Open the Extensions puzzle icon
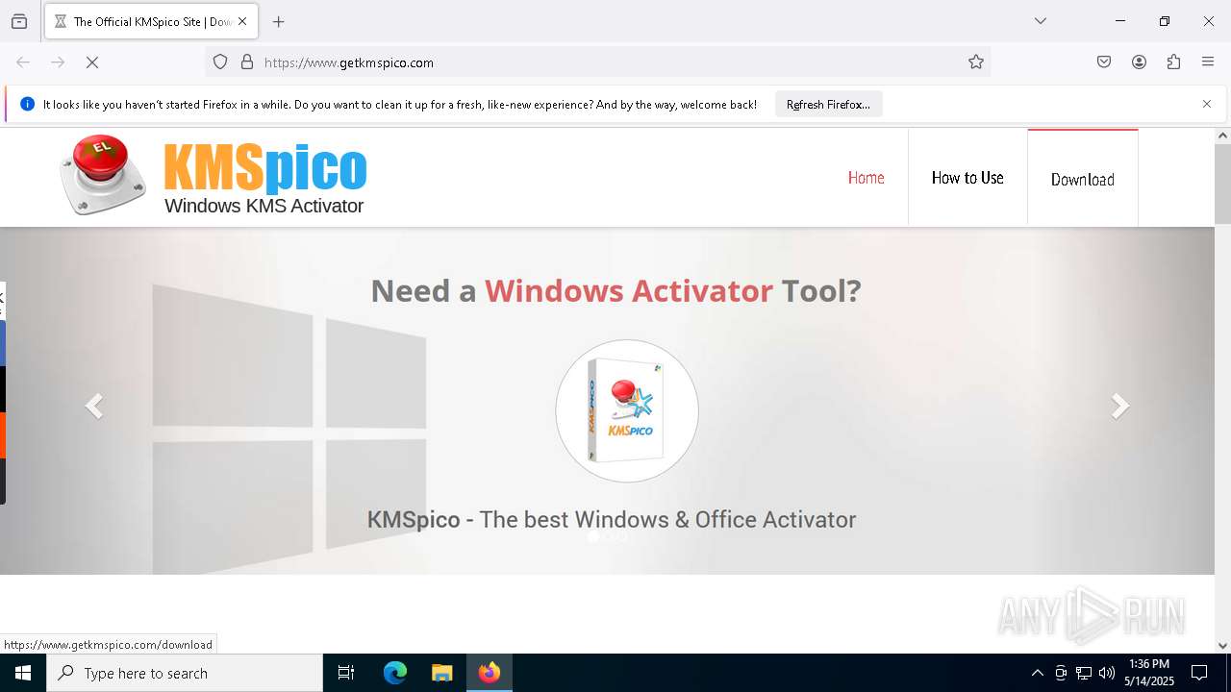The height and width of the screenshot is (692, 1231). point(1173,62)
